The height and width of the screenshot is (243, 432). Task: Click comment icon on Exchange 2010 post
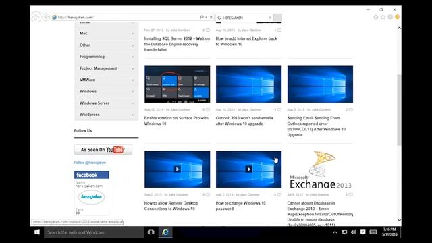click(x=351, y=195)
